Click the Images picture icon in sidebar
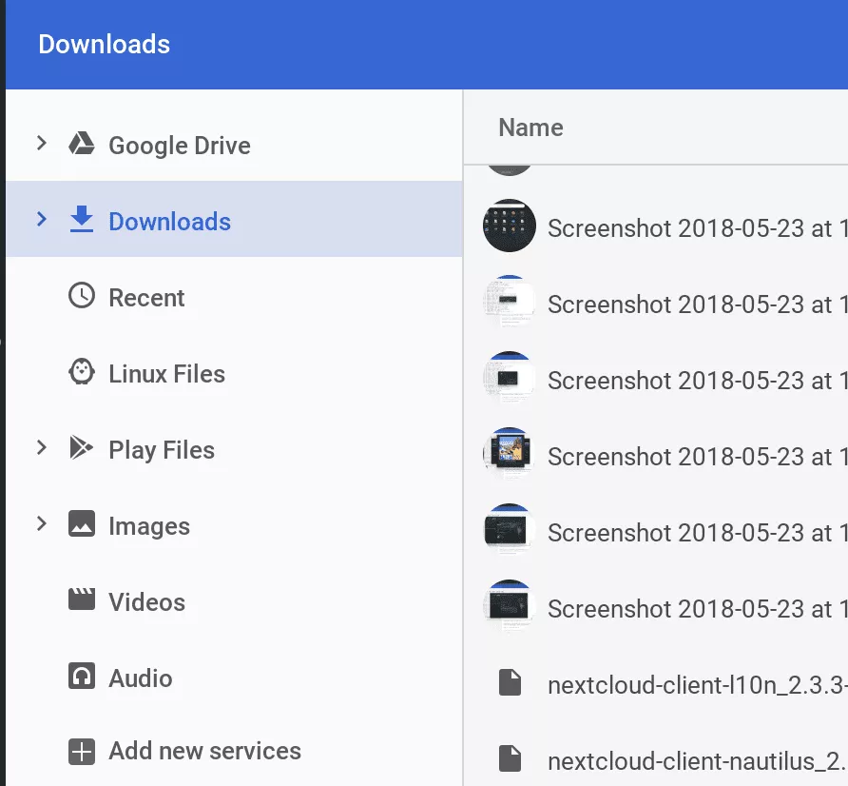 coord(82,524)
